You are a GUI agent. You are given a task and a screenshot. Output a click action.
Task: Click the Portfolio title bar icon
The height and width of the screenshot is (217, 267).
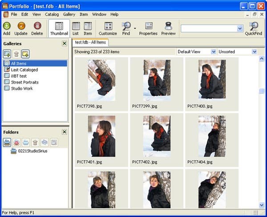pyautogui.click(x=5, y=6)
